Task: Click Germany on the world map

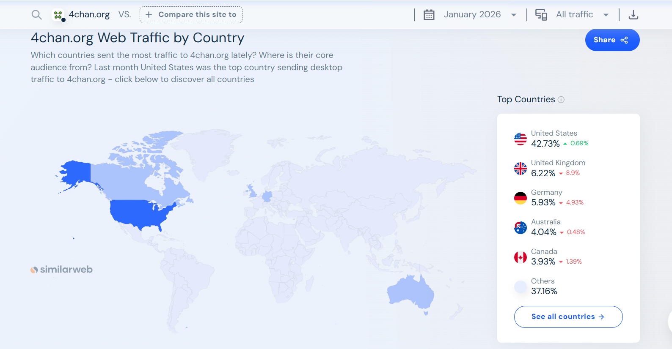Action: click(x=267, y=196)
